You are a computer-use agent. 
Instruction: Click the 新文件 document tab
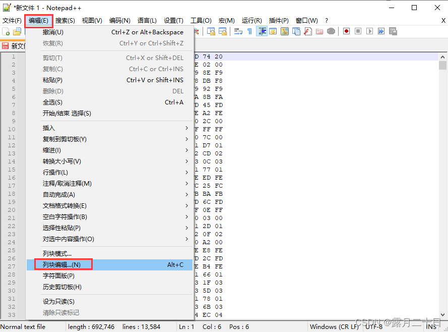coord(14,46)
